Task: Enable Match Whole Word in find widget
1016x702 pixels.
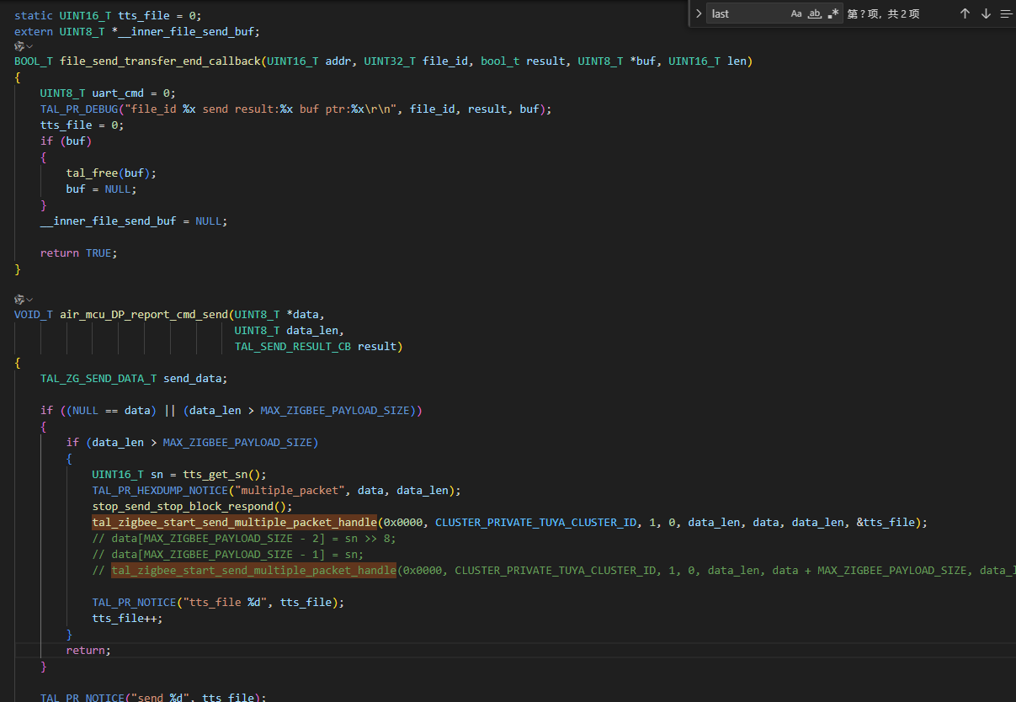Action: click(x=815, y=13)
